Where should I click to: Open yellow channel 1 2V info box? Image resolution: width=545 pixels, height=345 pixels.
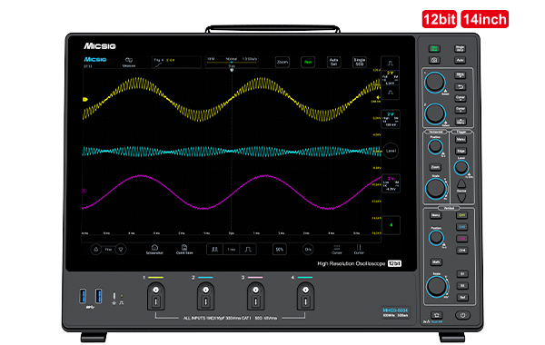(391, 77)
